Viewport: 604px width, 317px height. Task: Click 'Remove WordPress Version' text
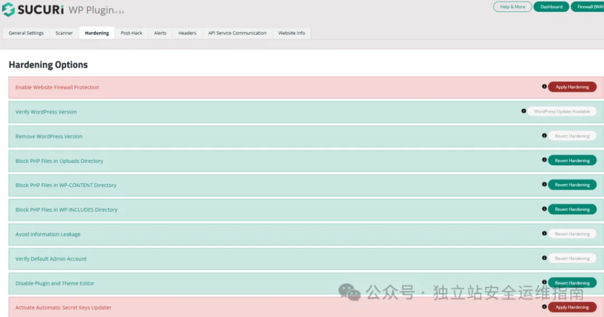tap(49, 136)
